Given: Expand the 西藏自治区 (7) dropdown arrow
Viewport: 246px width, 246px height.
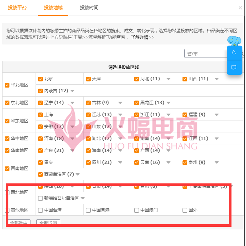Looking at the screenshot, I should [78, 174].
